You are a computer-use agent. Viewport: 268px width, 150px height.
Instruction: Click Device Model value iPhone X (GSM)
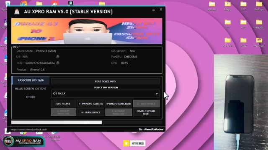[46, 51]
